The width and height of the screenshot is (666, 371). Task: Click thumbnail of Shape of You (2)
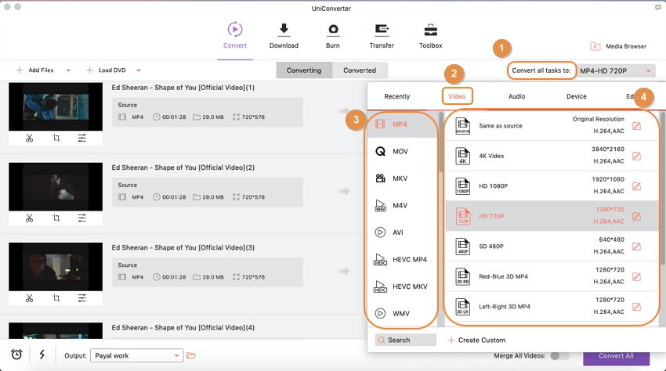coord(56,187)
